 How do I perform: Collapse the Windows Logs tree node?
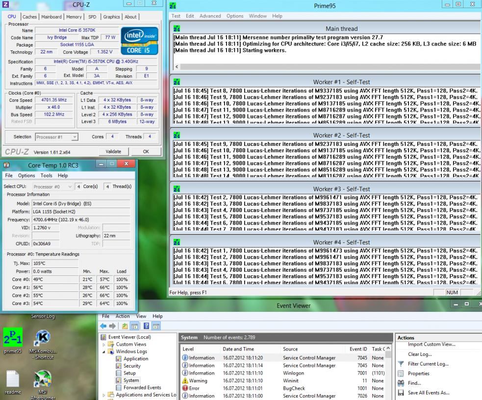[103, 352]
